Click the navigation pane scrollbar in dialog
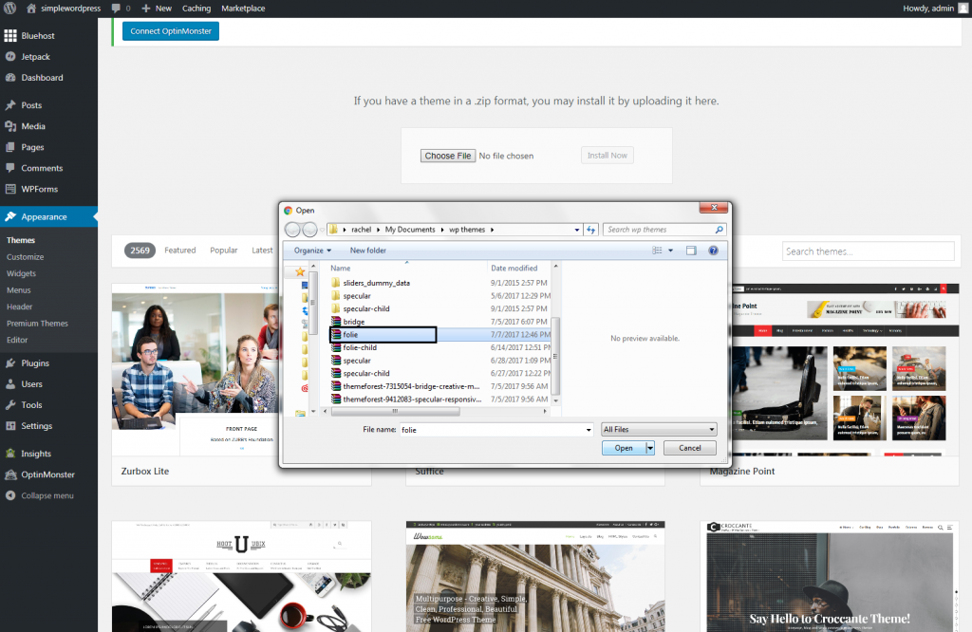 pyautogui.click(x=313, y=303)
